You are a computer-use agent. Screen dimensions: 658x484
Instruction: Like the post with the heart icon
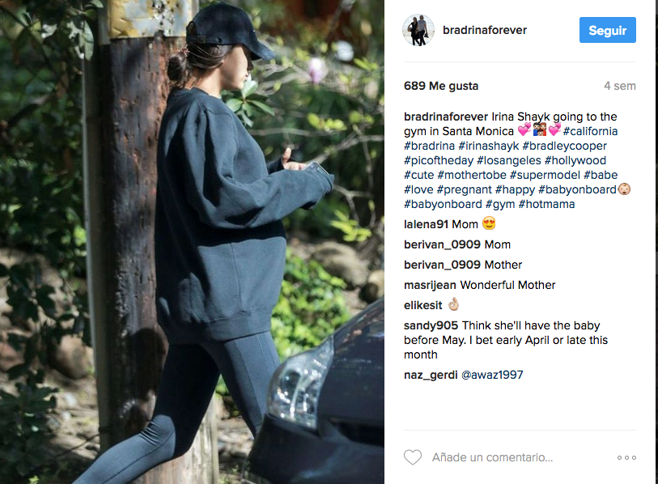coord(413,457)
